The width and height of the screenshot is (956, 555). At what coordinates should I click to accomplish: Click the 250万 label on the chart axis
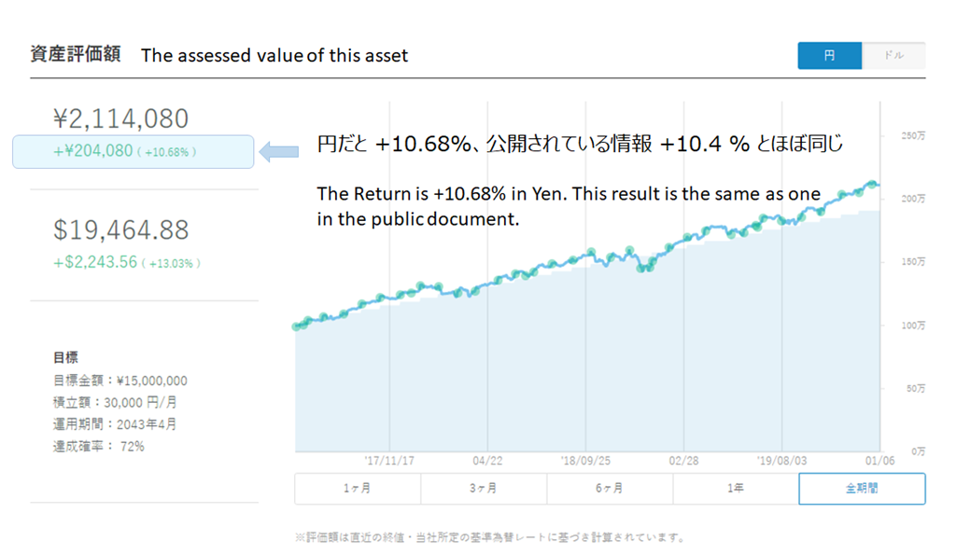[x=912, y=136]
